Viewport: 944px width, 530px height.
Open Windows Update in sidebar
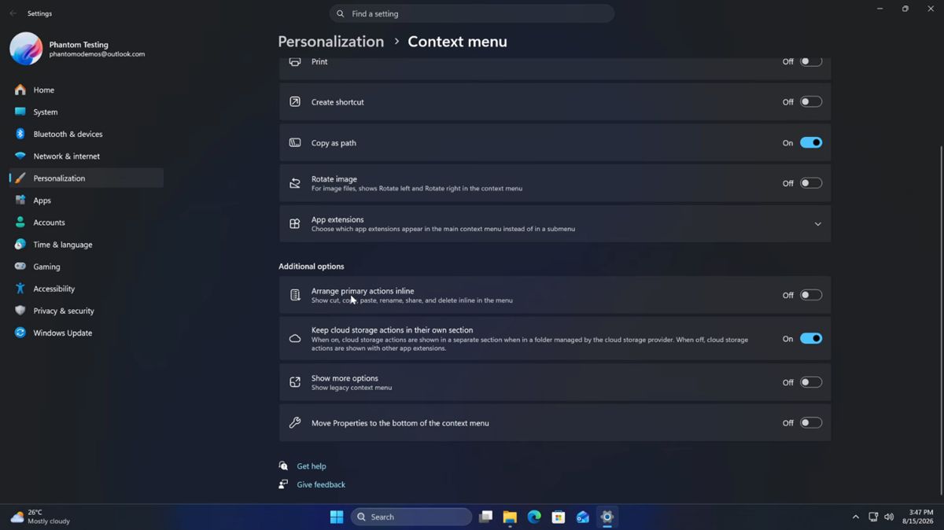pyautogui.click(x=87, y=333)
